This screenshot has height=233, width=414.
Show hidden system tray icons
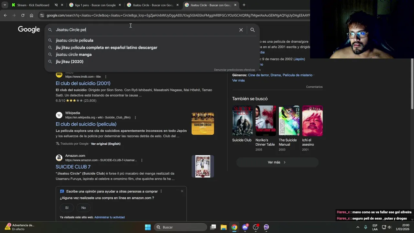click(x=358, y=227)
